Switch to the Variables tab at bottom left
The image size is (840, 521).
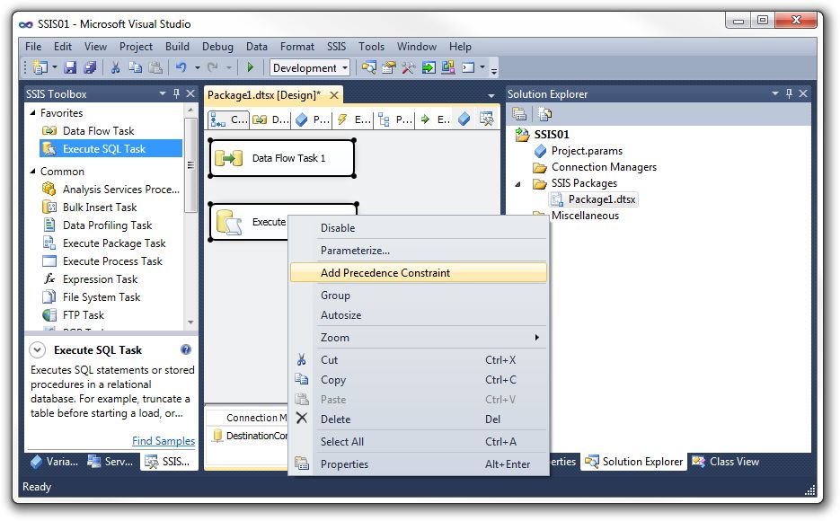click(x=54, y=462)
